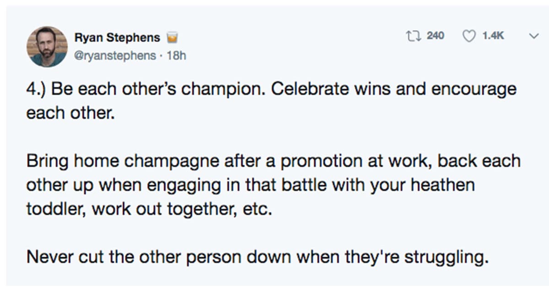Click the whiskey glass emoji beside the name

171,37
